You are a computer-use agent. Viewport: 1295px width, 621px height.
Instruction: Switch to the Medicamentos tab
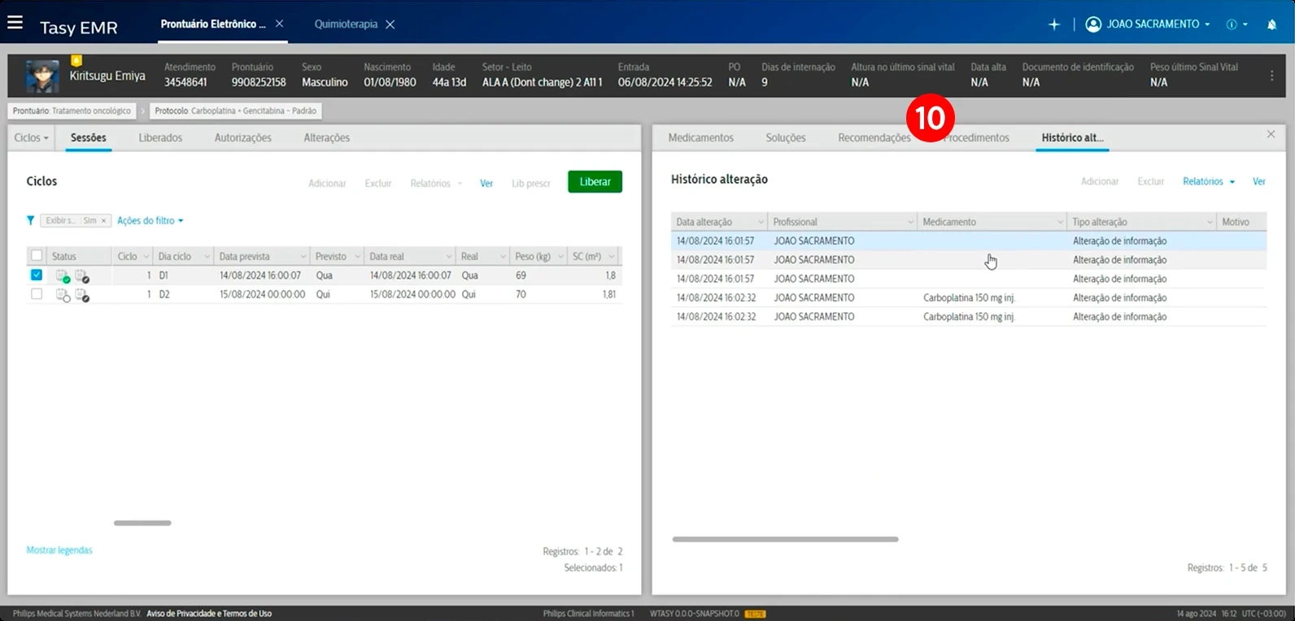701,137
